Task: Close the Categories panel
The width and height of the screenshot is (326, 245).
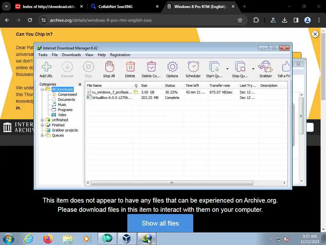Action: click(80, 84)
